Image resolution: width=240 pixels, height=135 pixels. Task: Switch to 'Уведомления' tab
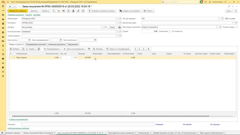(x=73, y=44)
